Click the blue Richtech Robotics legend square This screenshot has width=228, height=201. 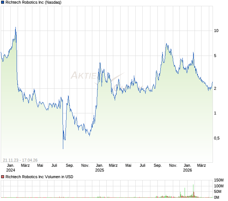point(3,3)
